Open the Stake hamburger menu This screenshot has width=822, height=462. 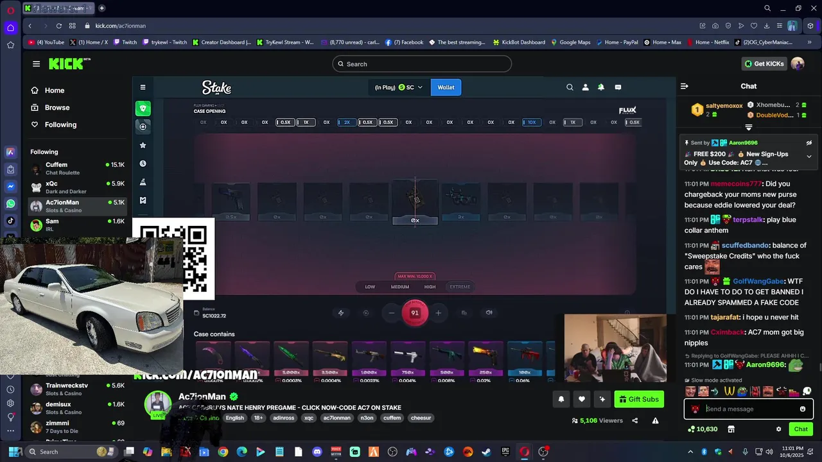[143, 87]
